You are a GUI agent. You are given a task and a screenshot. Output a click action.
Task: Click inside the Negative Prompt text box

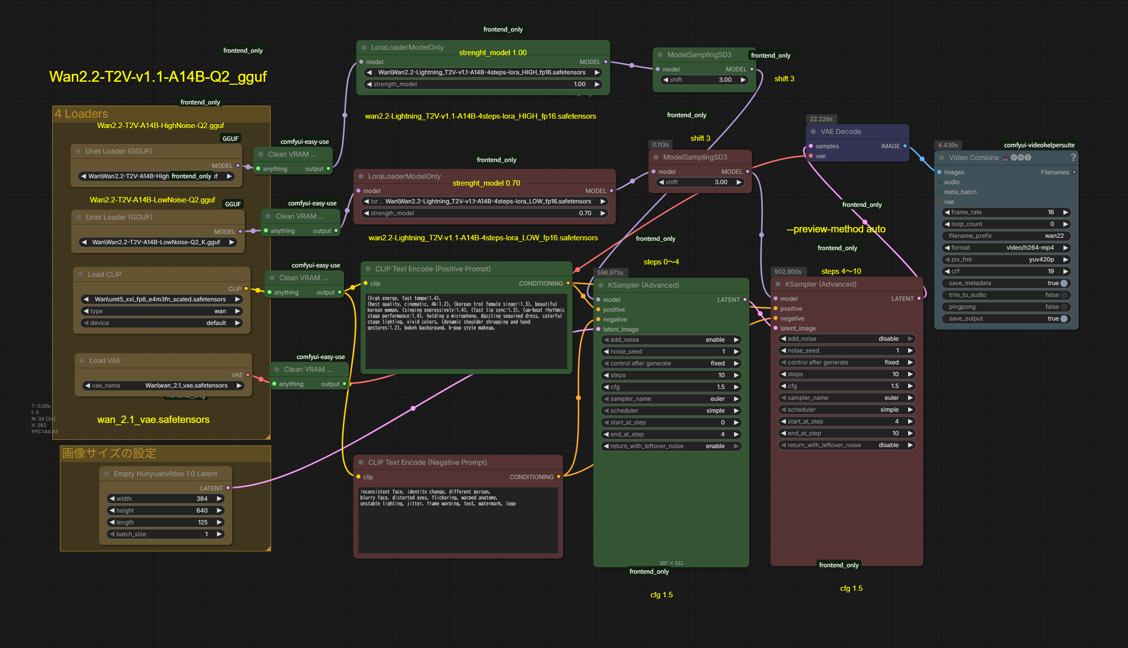click(x=458, y=522)
